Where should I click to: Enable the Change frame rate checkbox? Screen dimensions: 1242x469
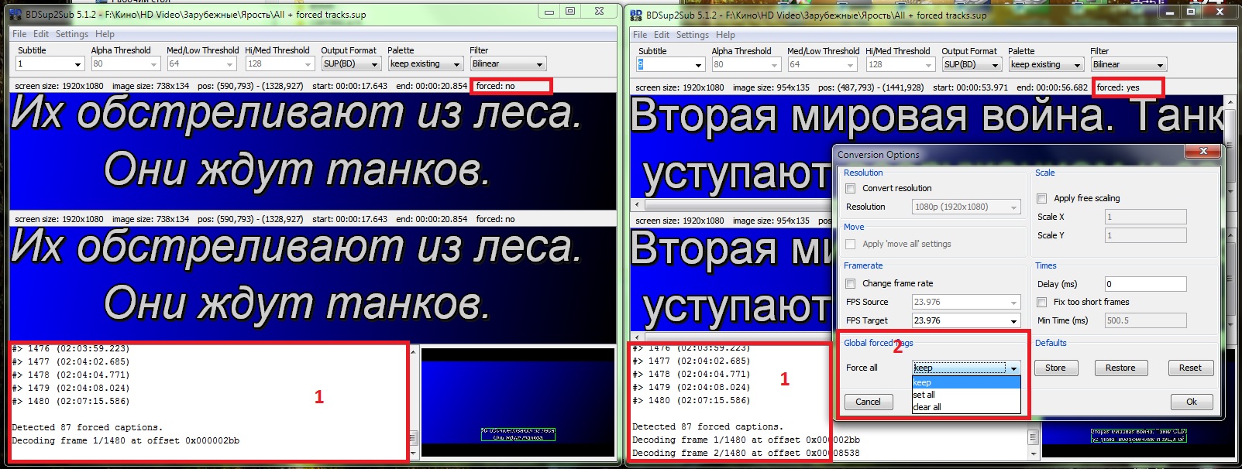(851, 283)
